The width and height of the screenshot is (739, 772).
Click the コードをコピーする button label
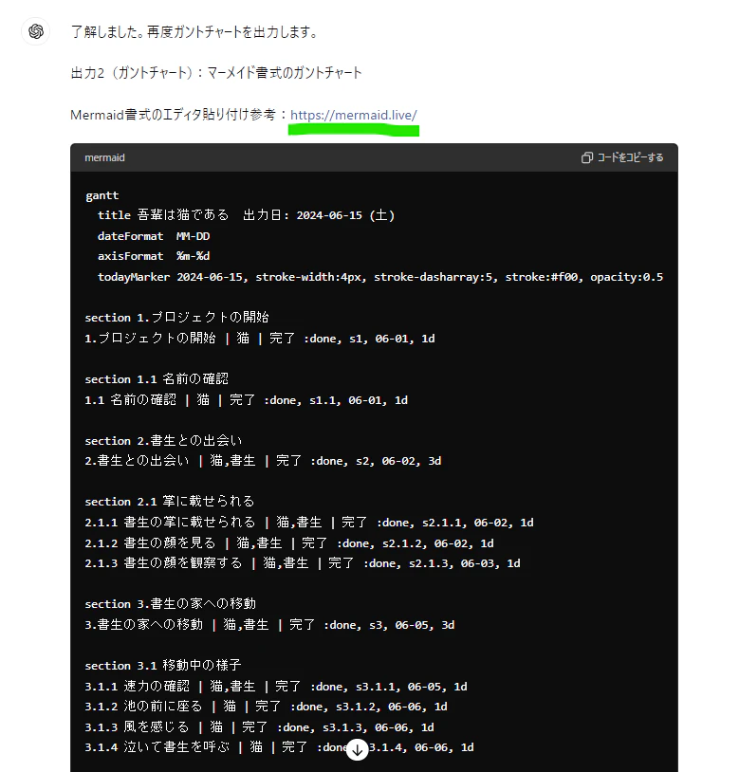coord(630,157)
